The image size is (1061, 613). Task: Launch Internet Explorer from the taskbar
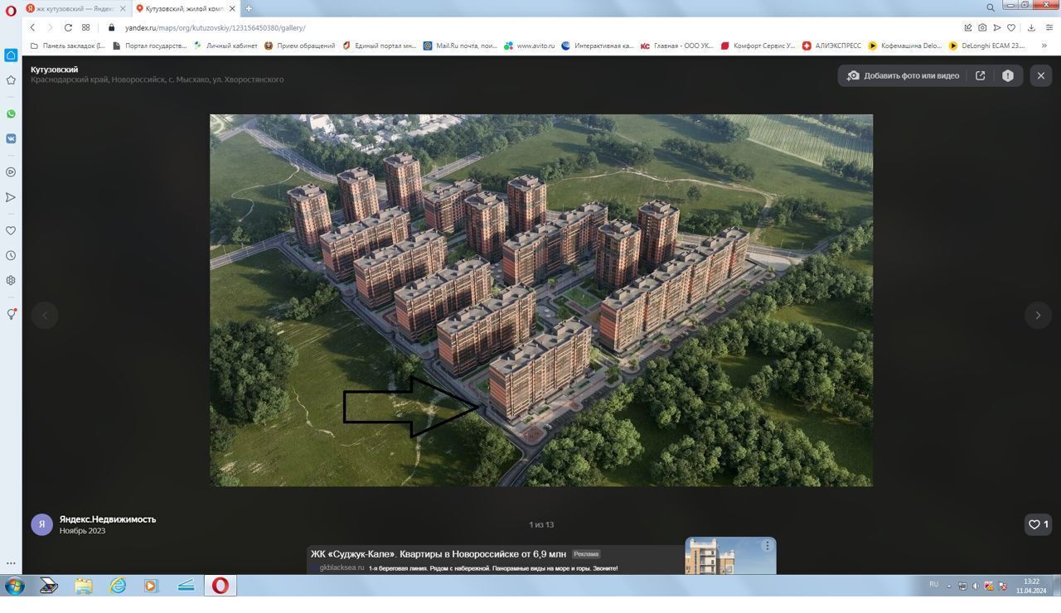tap(118, 586)
